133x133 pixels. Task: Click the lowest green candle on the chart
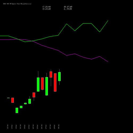(x=17, y=110)
